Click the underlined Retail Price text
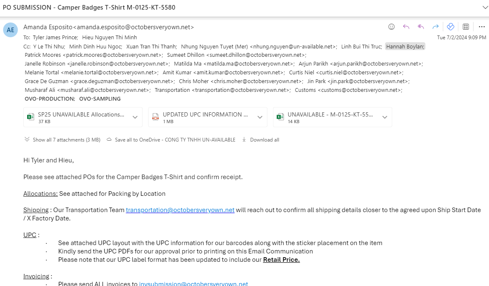This screenshot has height=286, width=489. click(281, 259)
